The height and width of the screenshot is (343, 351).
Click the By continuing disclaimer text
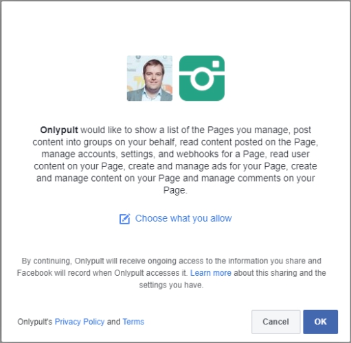(172, 273)
